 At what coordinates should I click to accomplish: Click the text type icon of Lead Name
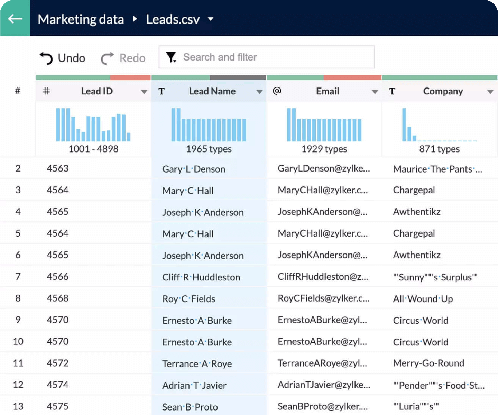click(x=162, y=91)
